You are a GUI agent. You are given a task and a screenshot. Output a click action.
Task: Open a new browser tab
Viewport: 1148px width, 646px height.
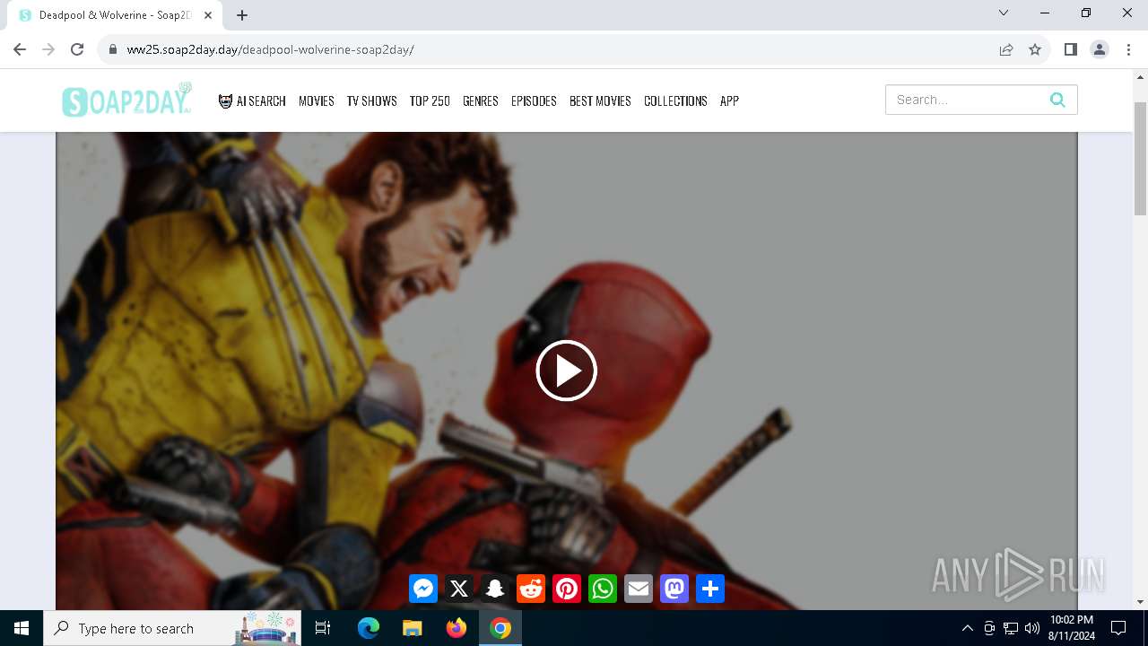pyautogui.click(x=242, y=15)
